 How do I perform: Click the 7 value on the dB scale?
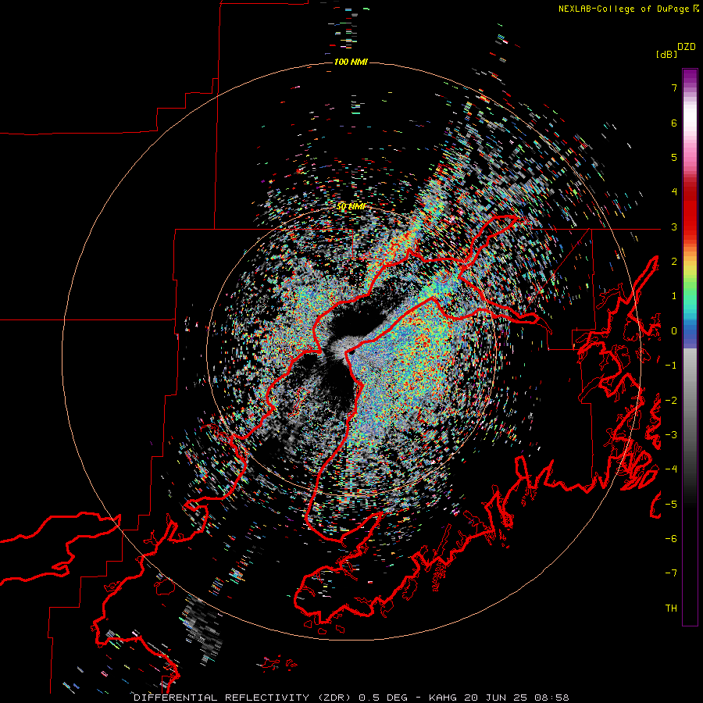point(674,87)
